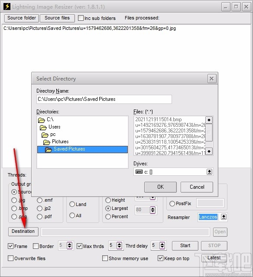Maximize the Lightning Image Resizer window

tap(236, 7)
